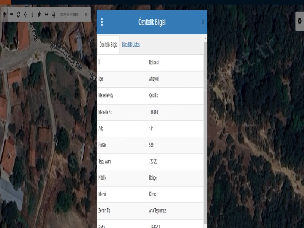Click the zoom out minus icon
Screen dimensions: 304x228
(11, 15)
